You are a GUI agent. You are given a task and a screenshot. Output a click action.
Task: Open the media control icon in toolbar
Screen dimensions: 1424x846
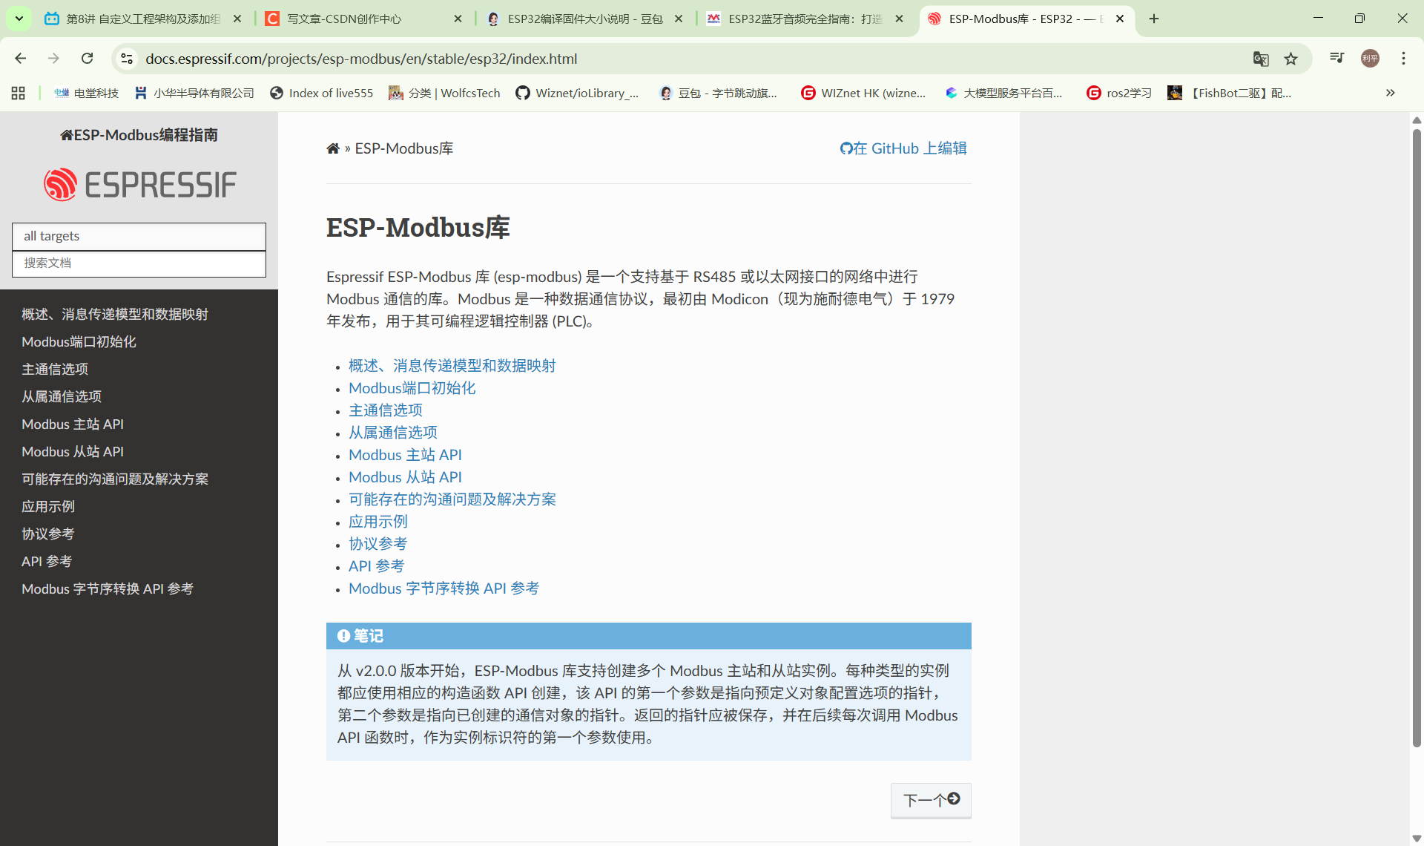(1336, 59)
